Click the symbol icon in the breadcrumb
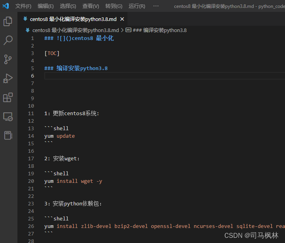This screenshot has width=285, height=243. pyautogui.click(x=129, y=30)
